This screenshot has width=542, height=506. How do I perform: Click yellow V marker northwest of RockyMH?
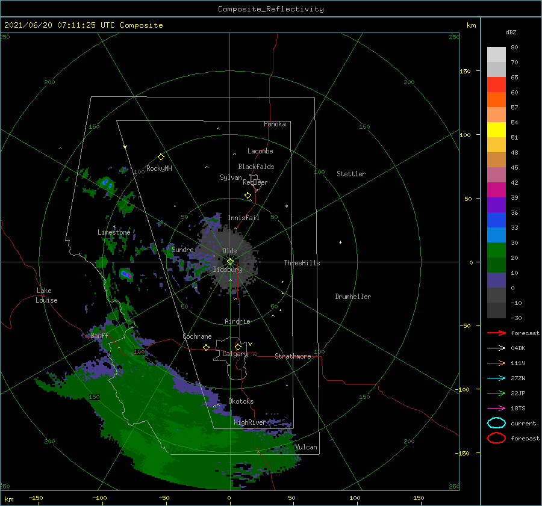(x=125, y=147)
